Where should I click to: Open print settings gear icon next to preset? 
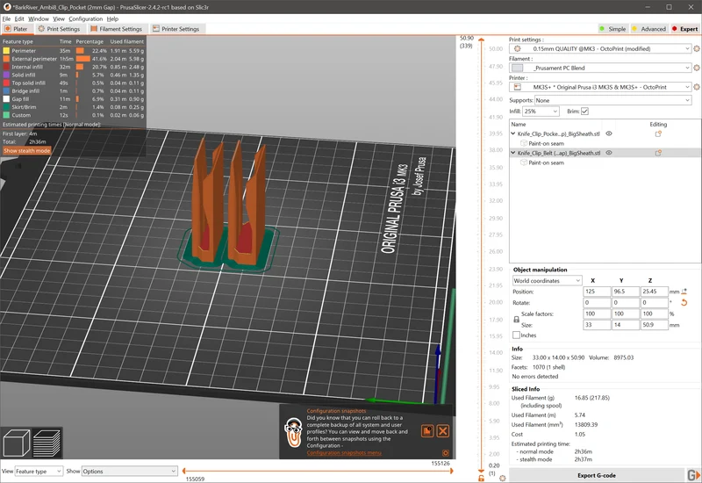coord(697,48)
